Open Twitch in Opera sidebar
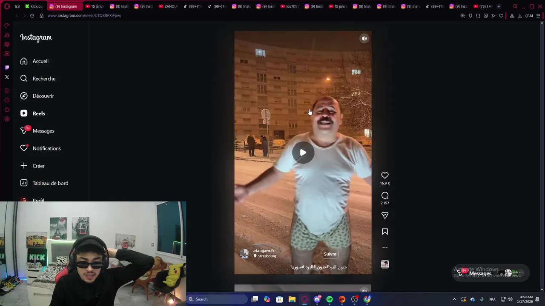 (7, 67)
